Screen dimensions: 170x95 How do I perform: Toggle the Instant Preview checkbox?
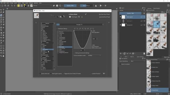pos(91,74)
